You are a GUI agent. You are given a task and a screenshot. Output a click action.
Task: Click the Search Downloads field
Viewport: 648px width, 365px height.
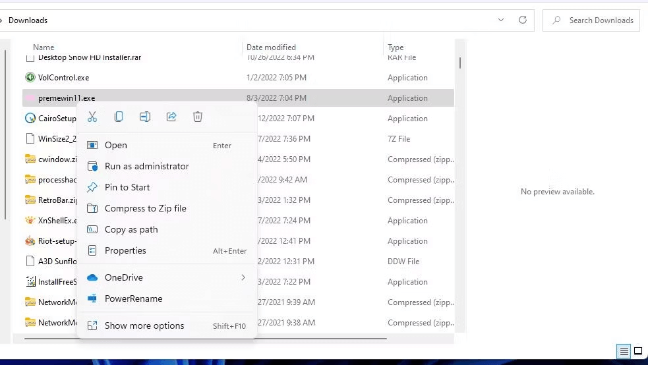(591, 20)
